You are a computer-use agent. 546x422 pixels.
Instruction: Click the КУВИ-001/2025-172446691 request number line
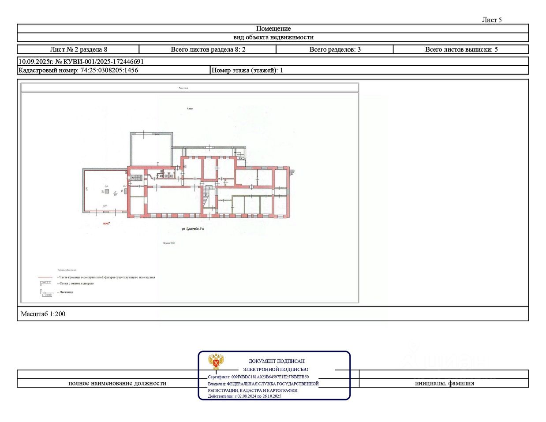tap(273, 62)
